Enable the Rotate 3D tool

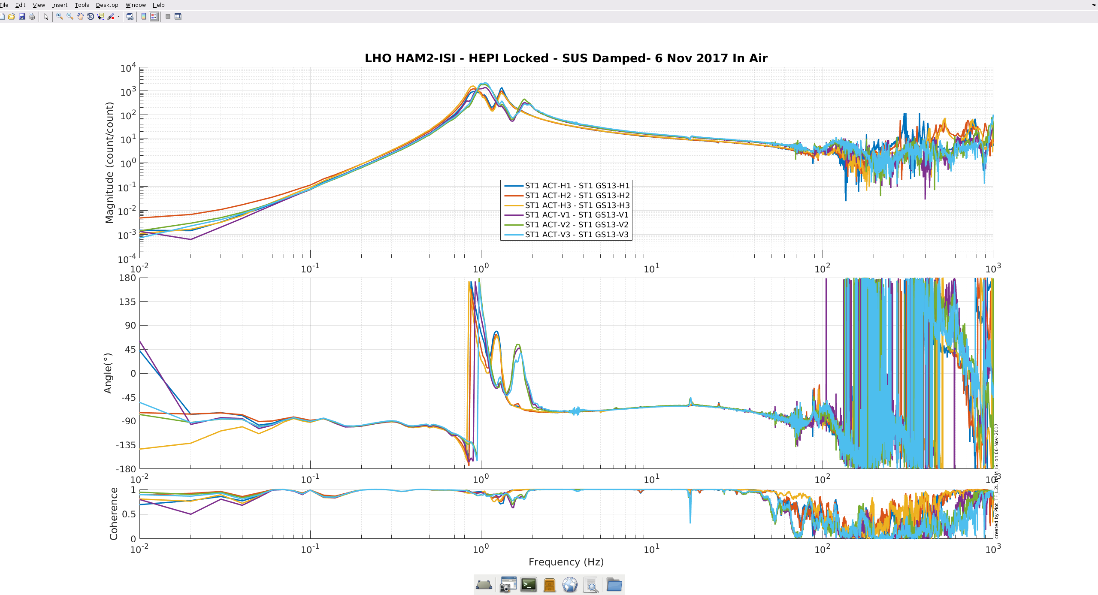(91, 17)
